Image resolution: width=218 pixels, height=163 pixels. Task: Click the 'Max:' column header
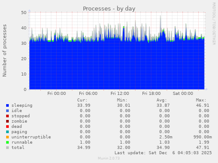pyautogui.click(x=201, y=100)
